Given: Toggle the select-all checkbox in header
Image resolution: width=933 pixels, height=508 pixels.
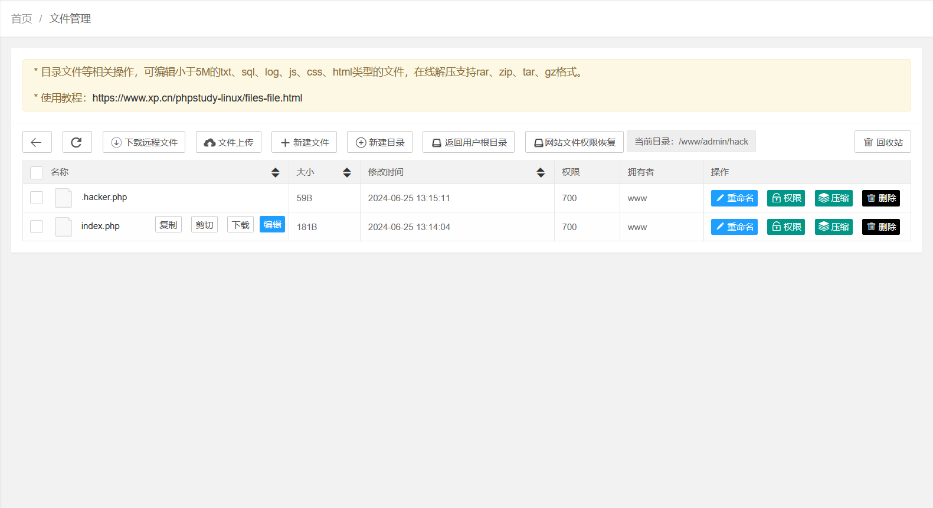Looking at the screenshot, I should [37, 172].
